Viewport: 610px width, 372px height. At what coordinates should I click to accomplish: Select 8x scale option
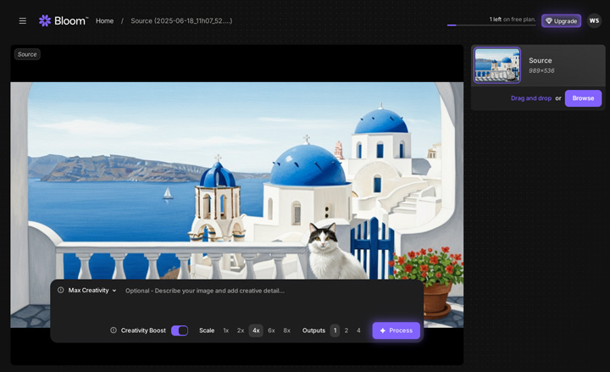click(x=286, y=330)
